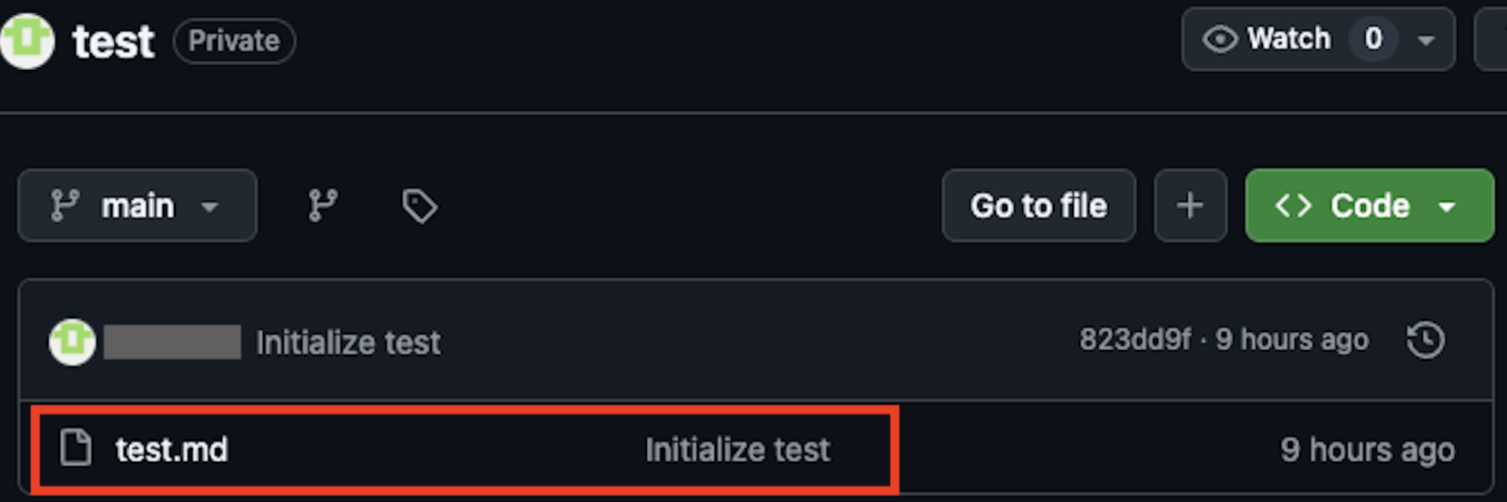Click the plus icon to create a new file
The width and height of the screenshot is (1507, 502).
[x=1190, y=205]
